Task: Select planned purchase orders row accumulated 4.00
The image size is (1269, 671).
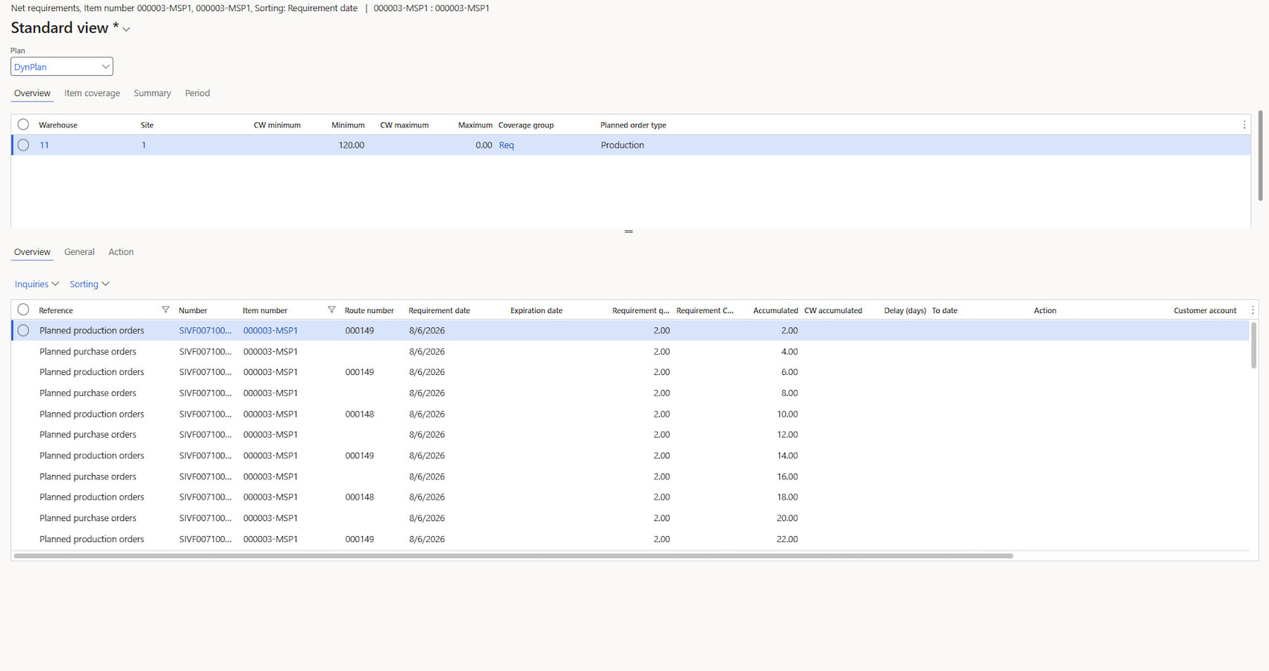Action: coord(631,351)
